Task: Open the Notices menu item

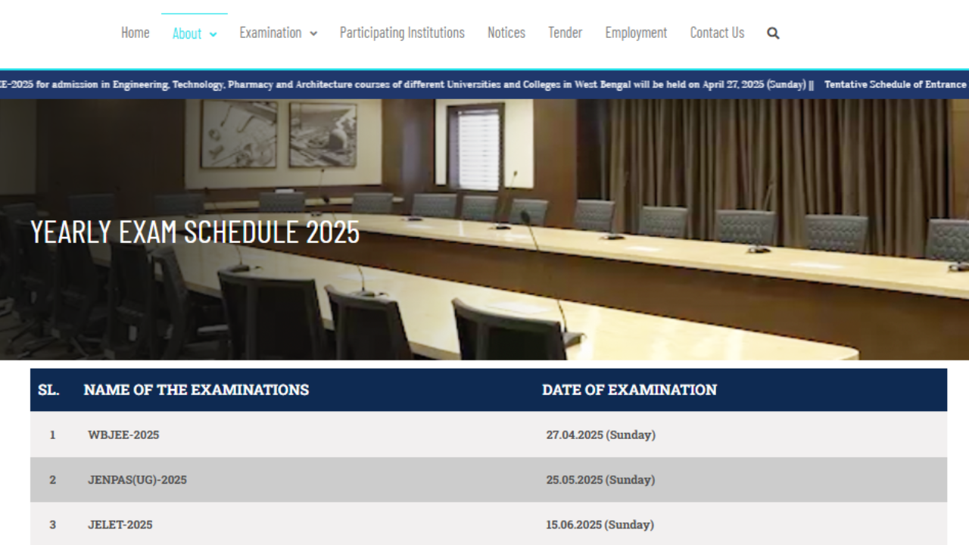Action: click(506, 33)
